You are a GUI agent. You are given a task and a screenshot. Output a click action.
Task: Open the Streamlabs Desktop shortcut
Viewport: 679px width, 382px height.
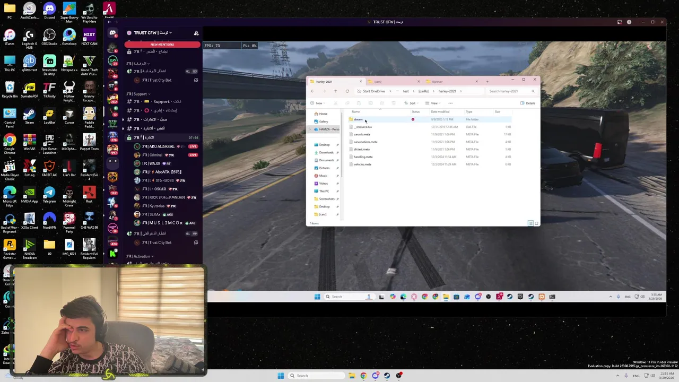pyautogui.click(x=49, y=65)
